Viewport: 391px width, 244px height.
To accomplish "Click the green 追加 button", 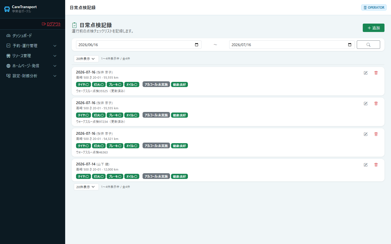I will 374,28.
